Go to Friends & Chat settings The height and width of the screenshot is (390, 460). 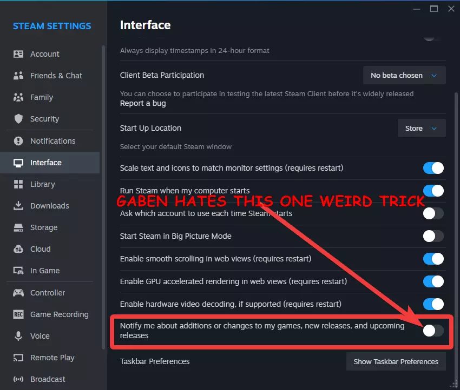50,76
